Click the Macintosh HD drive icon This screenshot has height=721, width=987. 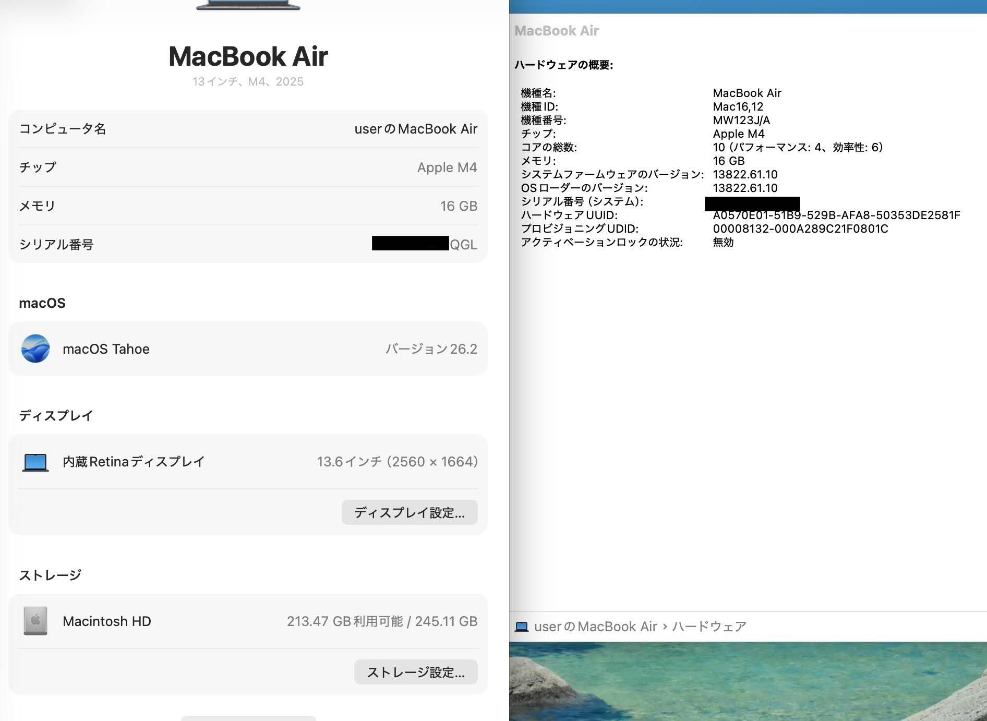pyautogui.click(x=35, y=621)
